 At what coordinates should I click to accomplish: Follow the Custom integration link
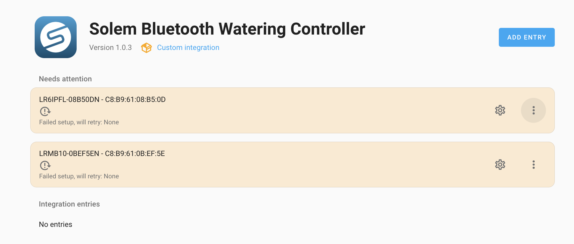tap(188, 48)
